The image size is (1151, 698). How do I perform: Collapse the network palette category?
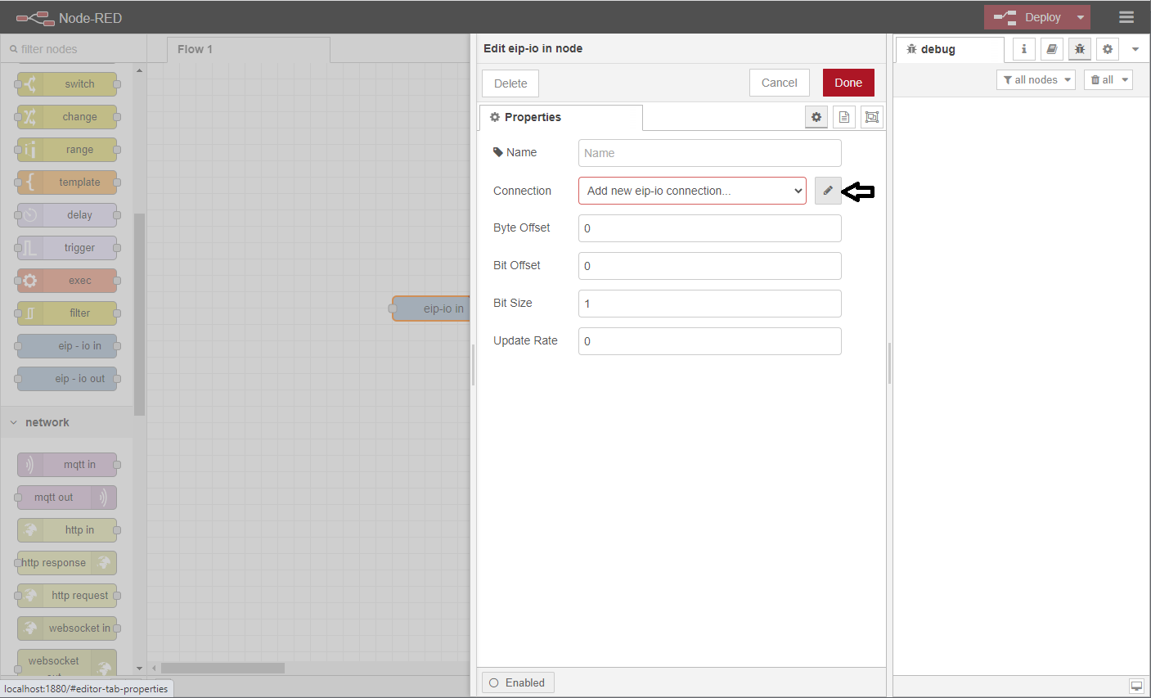pos(66,422)
